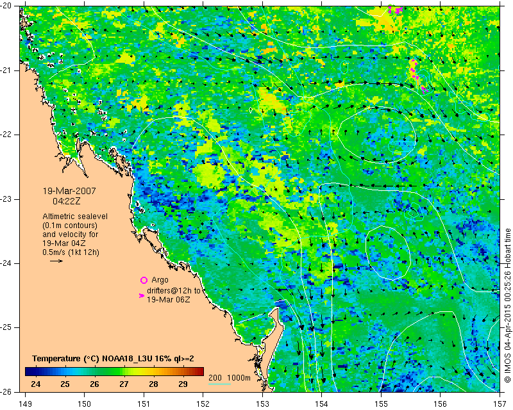Click the '0.5m/s (1kt 12h)' label
The width and height of the screenshot is (513, 410).
pyautogui.click(x=71, y=252)
